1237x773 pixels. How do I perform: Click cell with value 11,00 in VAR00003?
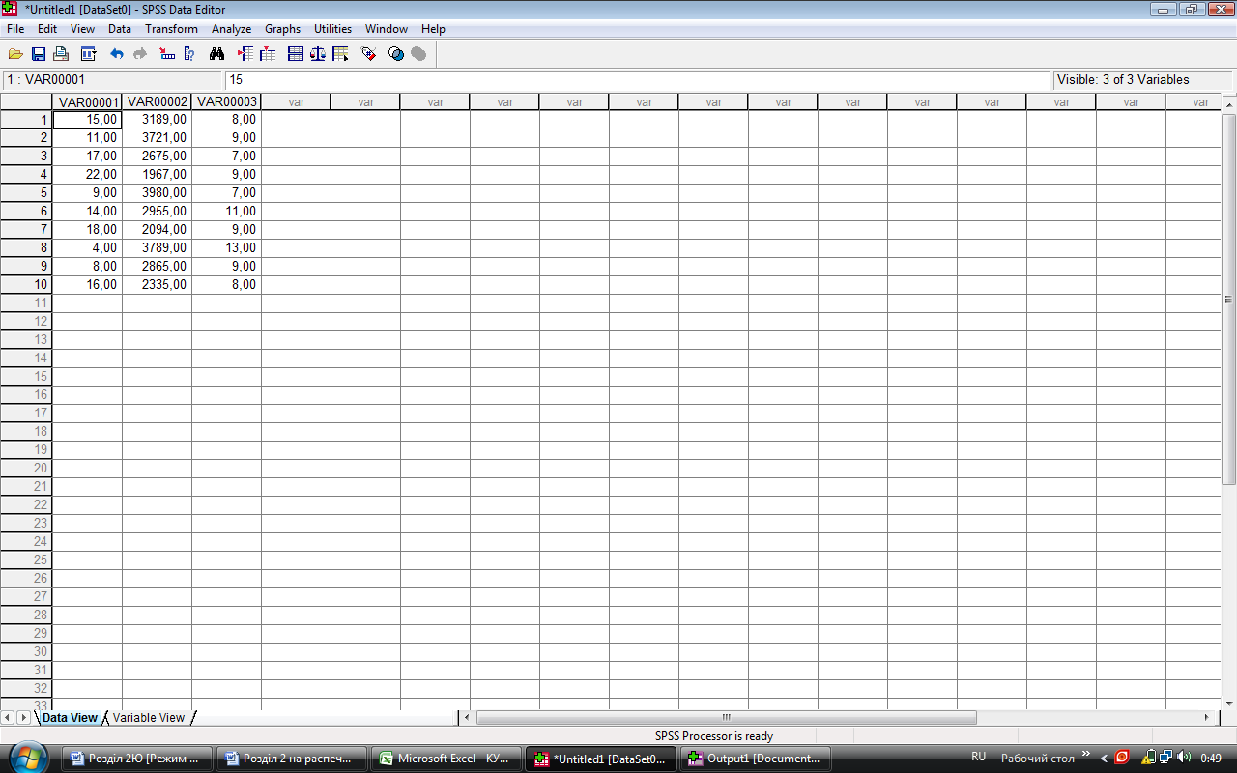click(227, 211)
